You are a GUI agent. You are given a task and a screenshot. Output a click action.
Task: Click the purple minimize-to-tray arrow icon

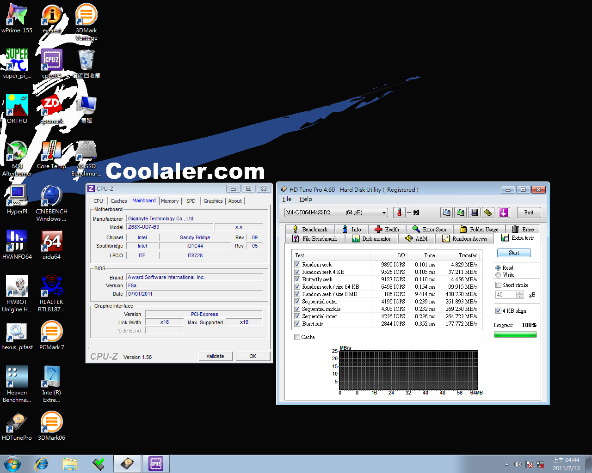point(504,212)
